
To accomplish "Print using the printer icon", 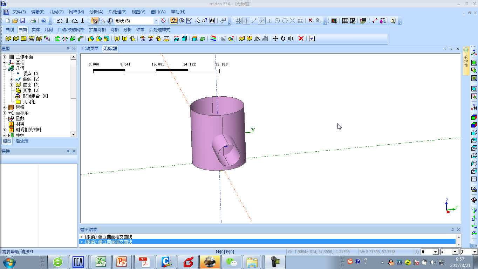I will click(33, 21).
